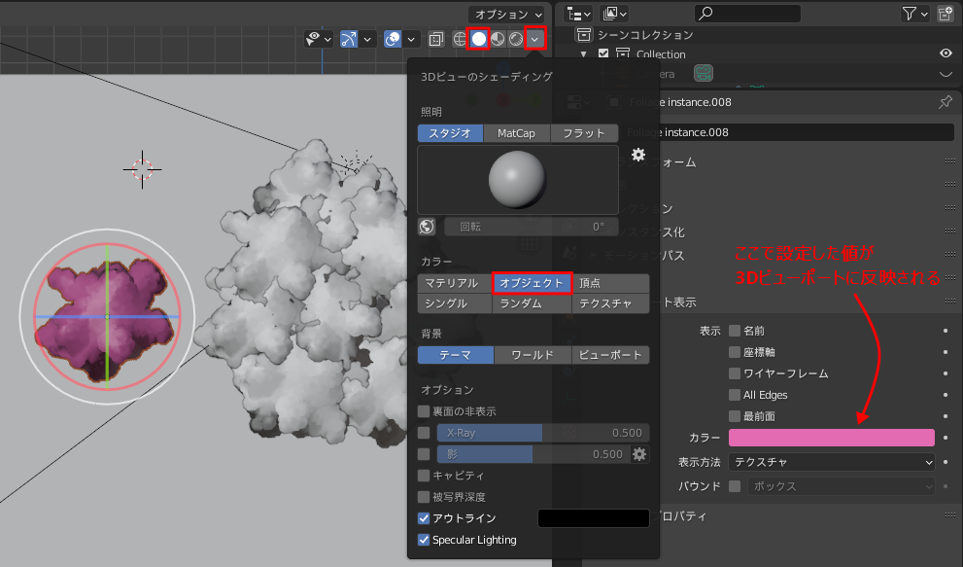The image size is (963, 567).
Task: Click the new collection icon in outliner
Action: pos(945,14)
